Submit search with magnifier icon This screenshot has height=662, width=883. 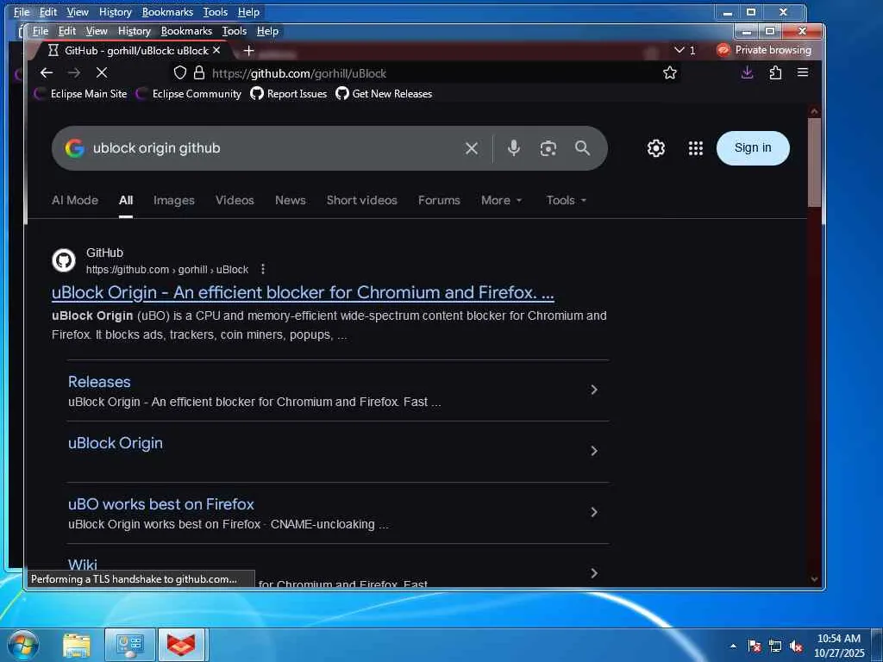[x=582, y=148]
